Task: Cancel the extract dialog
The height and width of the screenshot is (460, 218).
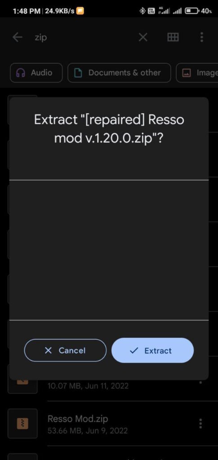Action: pos(65,350)
